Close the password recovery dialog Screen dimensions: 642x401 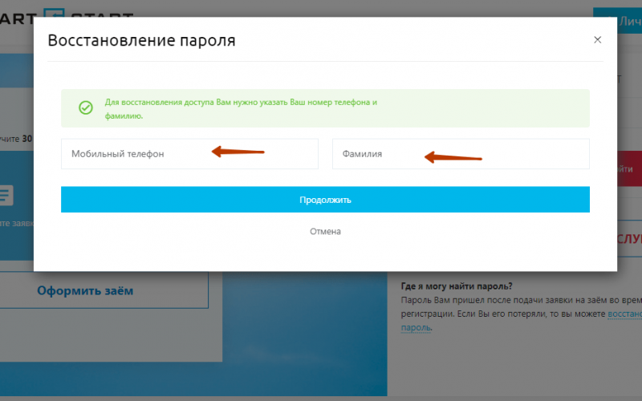(597, 39)
